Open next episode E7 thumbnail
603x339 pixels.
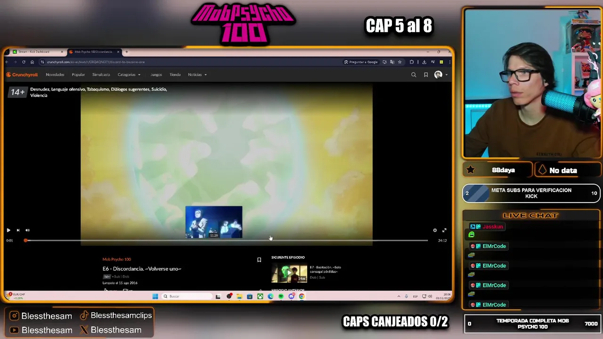point(289,273)
